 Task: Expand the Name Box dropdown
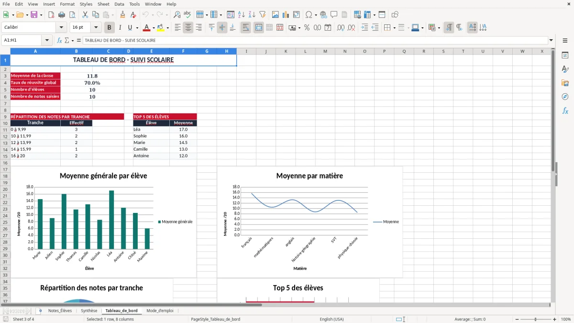pyautogui.click(x=47, y=40)
